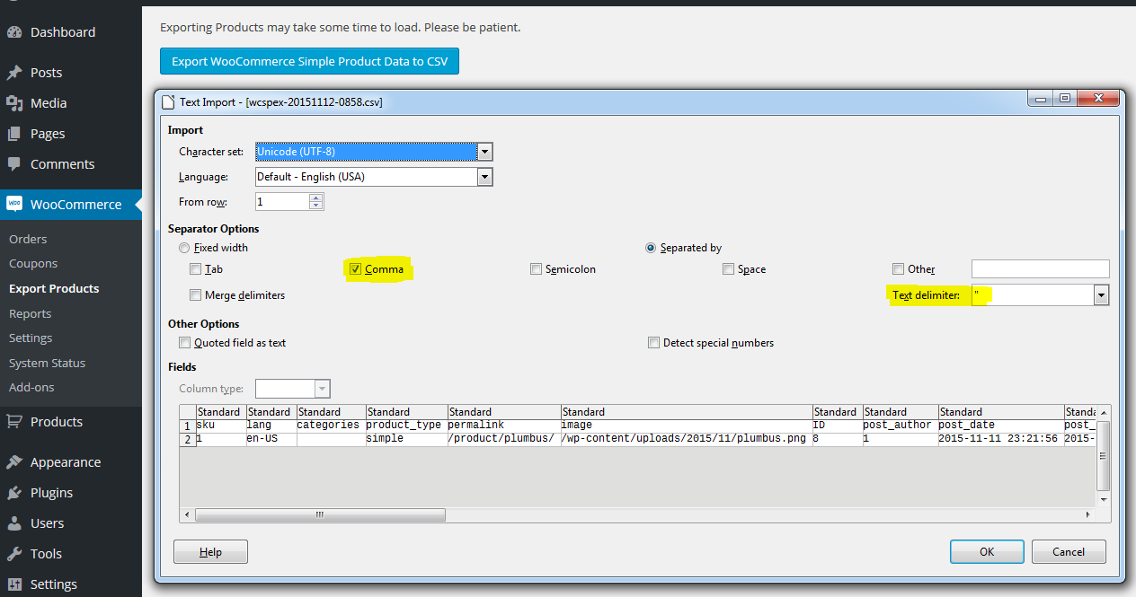Screen dimensions: 1136x597
Task: Click the Other separator text field
Action: click(1041, 268)
